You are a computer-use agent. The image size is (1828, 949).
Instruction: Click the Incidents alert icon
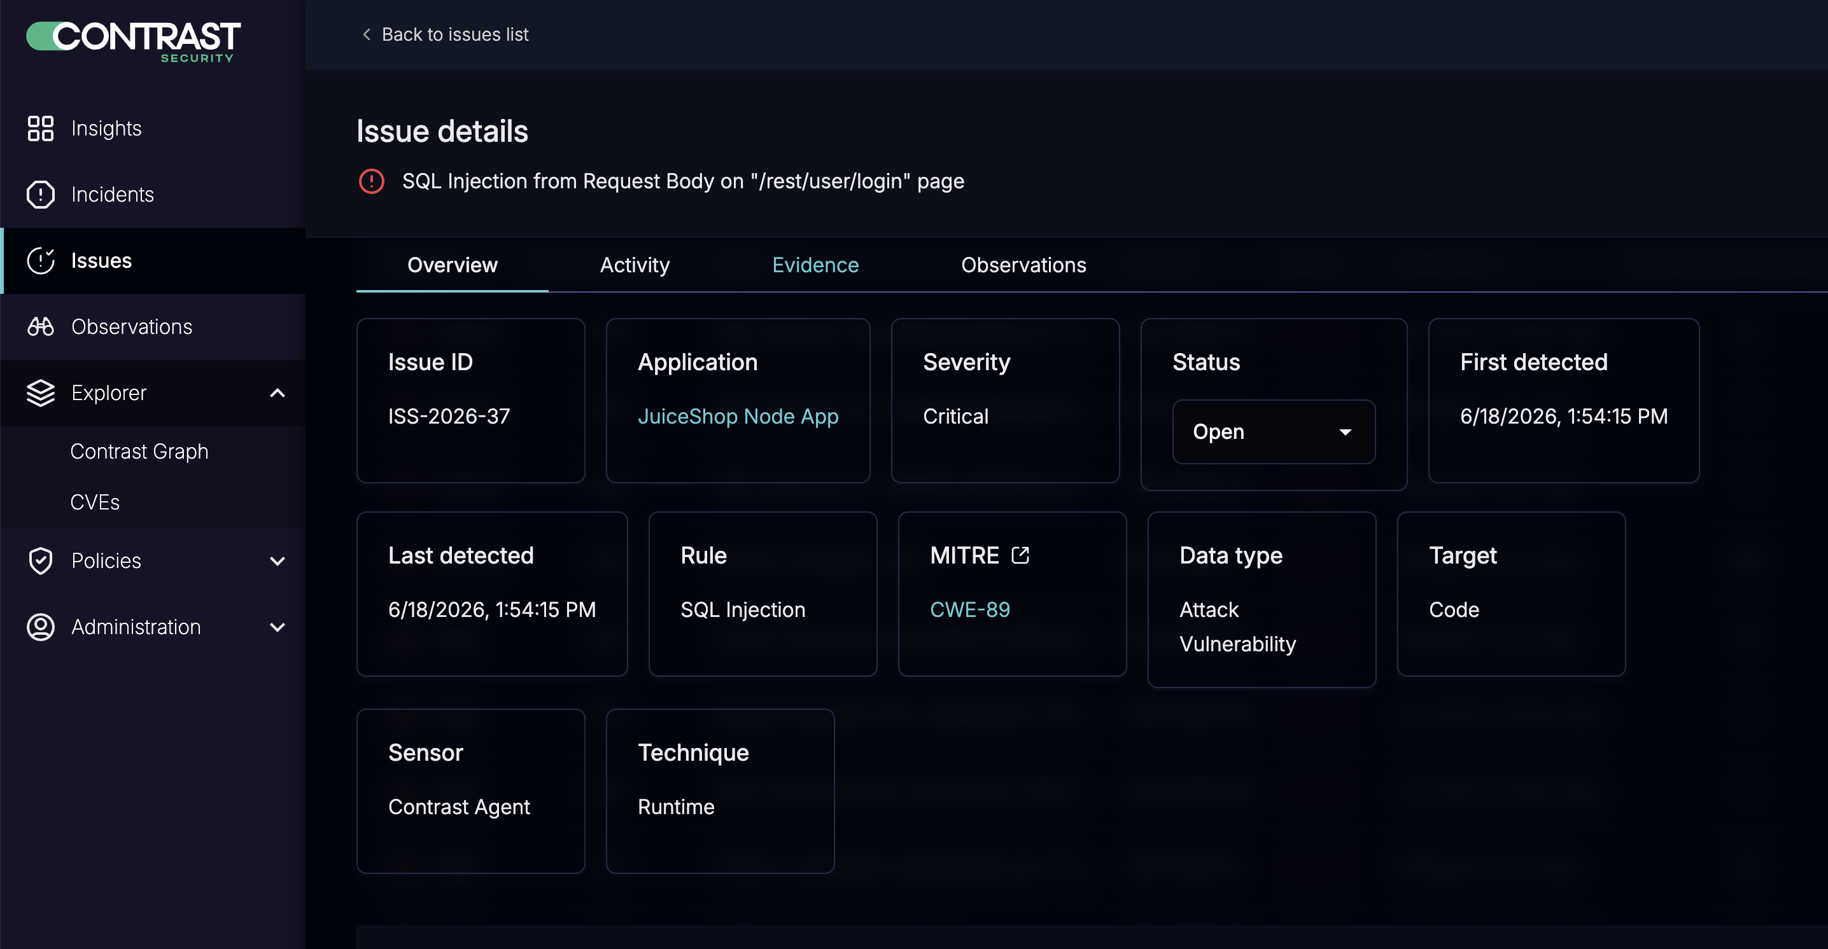(x=41, y=195)
